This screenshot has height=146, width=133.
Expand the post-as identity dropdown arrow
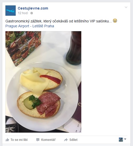125,139
